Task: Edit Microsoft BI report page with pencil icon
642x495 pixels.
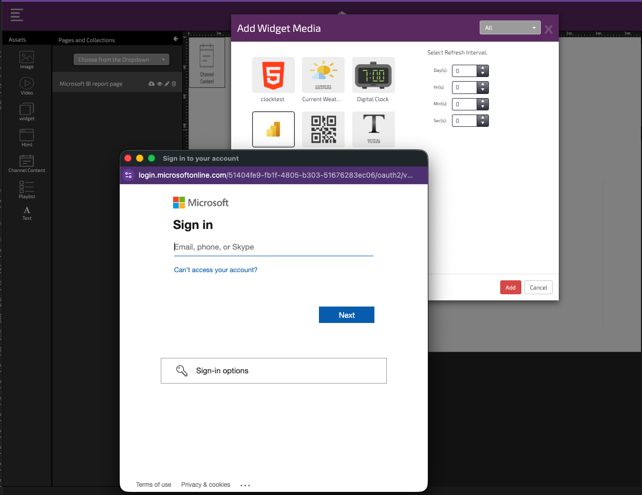Action: (x=167, y=84)
